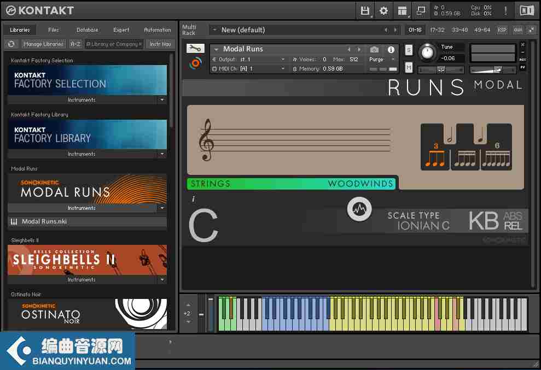The height and width of the screenshot is (370, 541).
Task: Switch to the Files tab
Action: (54, 30)
